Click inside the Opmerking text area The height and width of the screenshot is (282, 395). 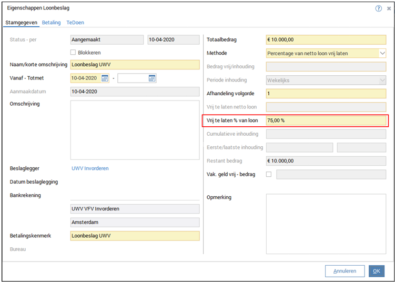point(326,224)
